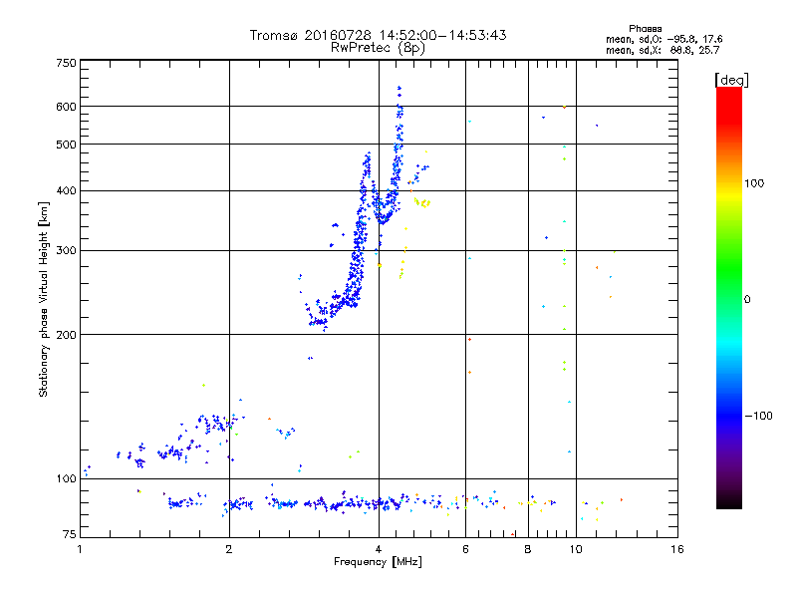Click the rainbow phase colorbar
The width and height of the screenshot is (797, 598).
click(729, 297)
